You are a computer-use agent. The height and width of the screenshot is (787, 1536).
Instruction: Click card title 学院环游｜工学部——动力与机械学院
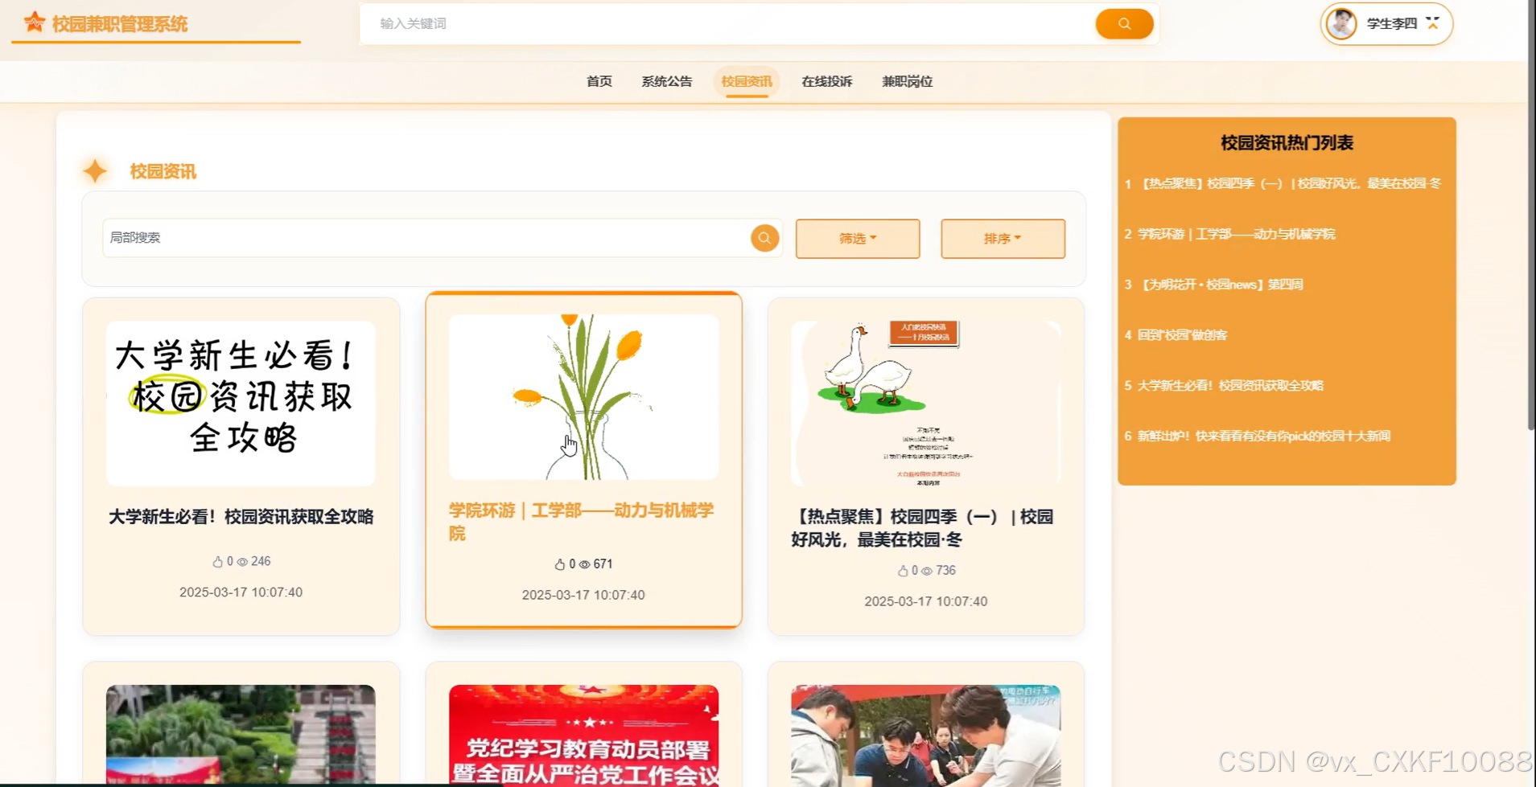point(582,522)
